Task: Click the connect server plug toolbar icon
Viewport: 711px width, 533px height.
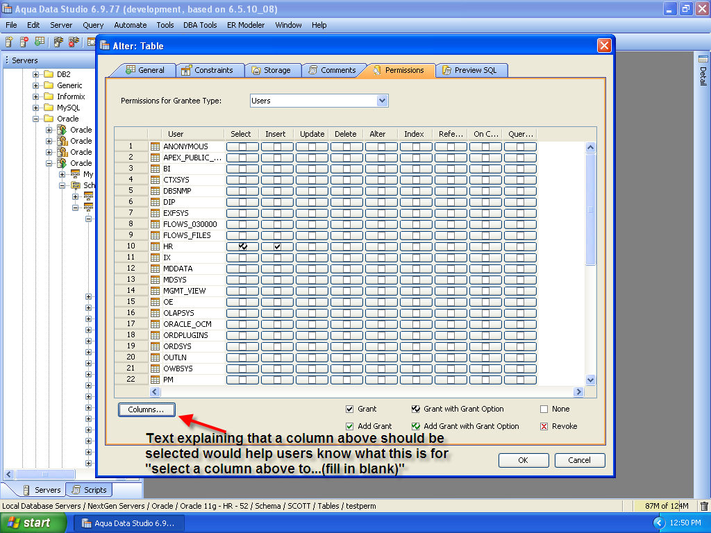Action: click(x=58, y=42)
